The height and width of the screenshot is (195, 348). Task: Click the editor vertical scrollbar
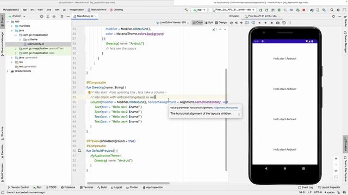tap(226, 119)
